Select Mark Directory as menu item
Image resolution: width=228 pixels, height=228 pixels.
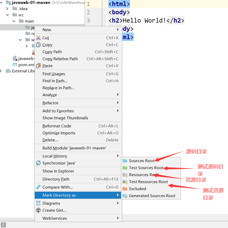coord(78,195)
